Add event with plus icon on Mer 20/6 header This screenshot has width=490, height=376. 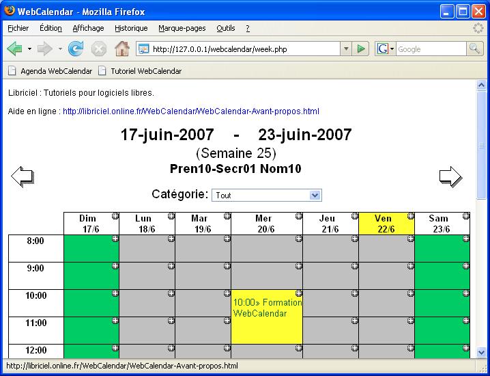point(299,216)
